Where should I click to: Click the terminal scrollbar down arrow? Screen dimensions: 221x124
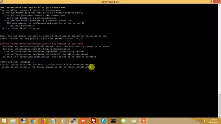(x=220, y=116)
